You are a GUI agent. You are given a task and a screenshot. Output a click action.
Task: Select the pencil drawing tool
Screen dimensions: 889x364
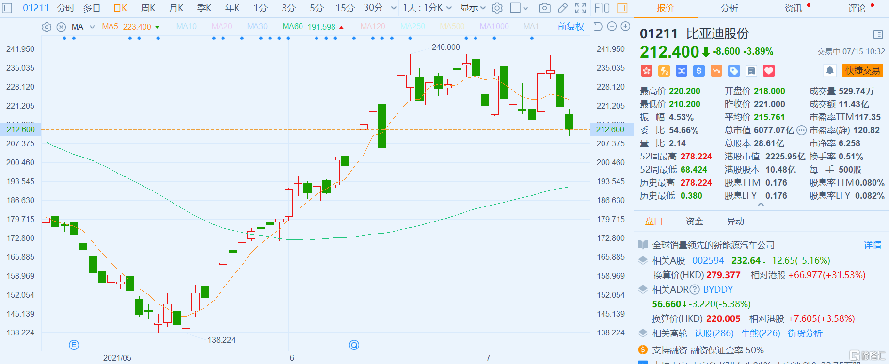563,8
